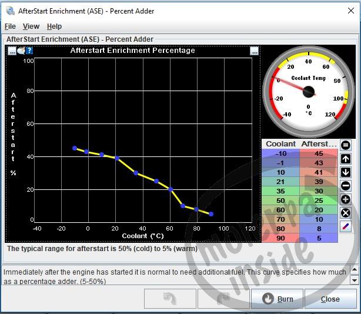Viewport: 361px width, 314px height.
Task: Click the 'typical range for afterstart' note
Action: (102, 249)
